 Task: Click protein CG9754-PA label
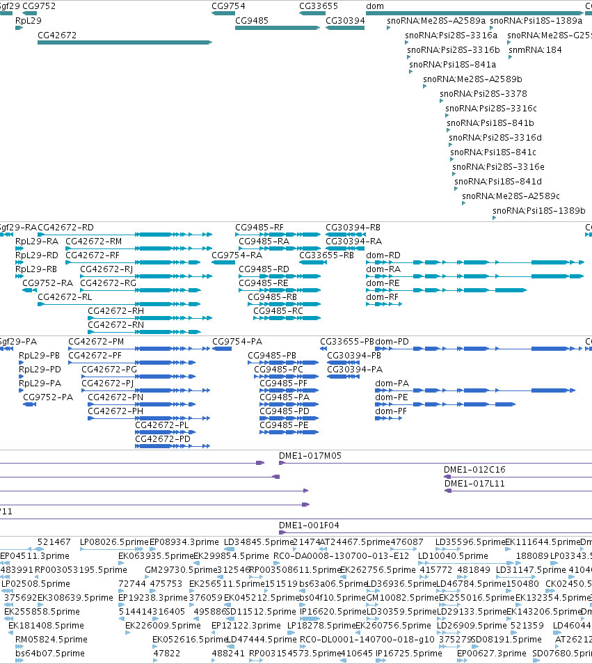237,342
